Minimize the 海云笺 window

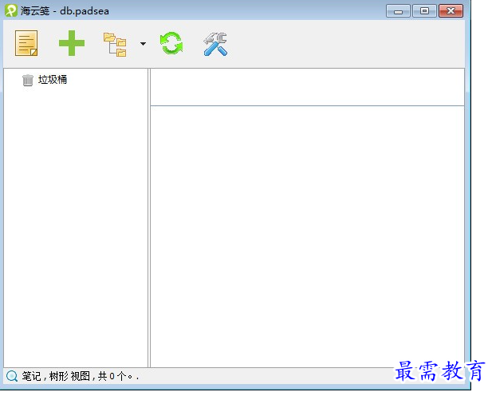coord(398,11)
